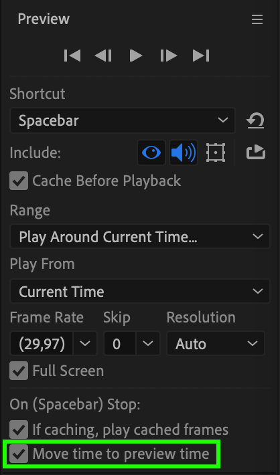Toggle include video eye icon
Viewport: 280px width, 475px height.
151,153
